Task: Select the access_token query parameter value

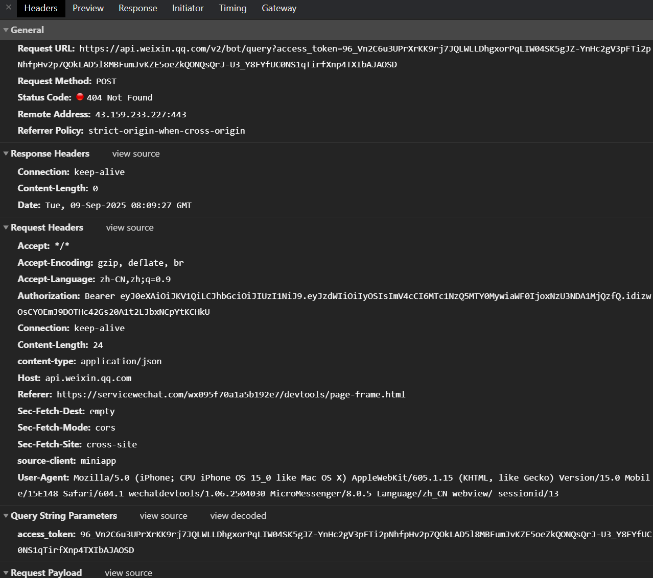Action: pyautogui.click(x=335, y=542)
